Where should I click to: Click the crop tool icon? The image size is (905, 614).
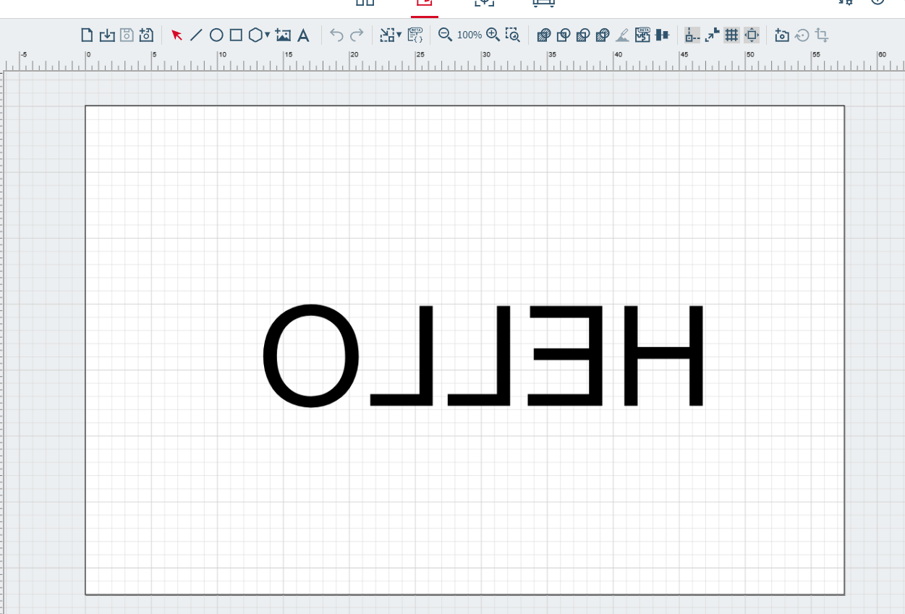point(822,35)
